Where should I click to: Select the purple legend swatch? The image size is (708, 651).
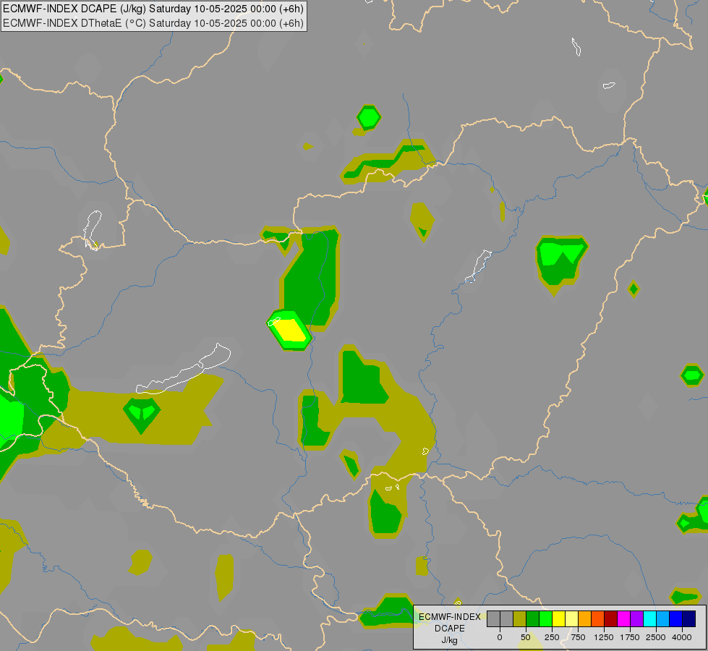pos(636,619)
